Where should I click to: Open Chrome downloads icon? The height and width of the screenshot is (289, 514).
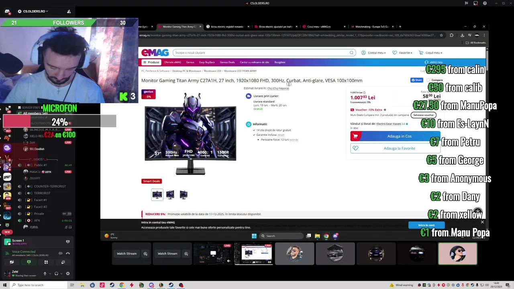[462, 35]
